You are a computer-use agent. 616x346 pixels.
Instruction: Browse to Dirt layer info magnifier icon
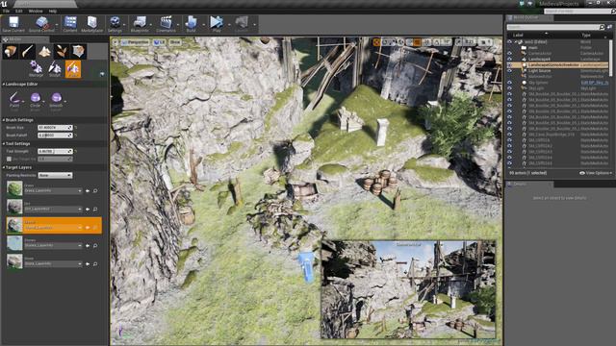[x=95, y=210]
